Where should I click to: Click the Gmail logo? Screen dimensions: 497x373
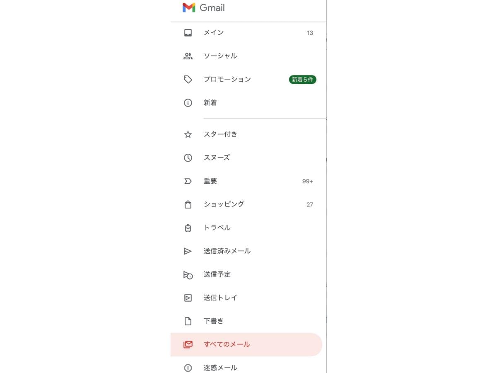(203, 7)
